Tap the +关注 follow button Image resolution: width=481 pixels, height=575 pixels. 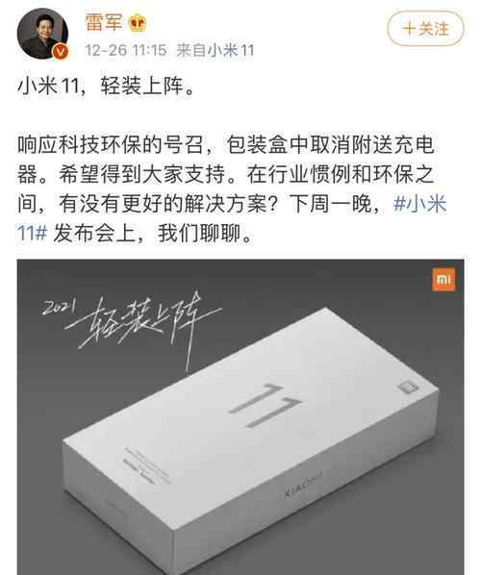[425, 29]
